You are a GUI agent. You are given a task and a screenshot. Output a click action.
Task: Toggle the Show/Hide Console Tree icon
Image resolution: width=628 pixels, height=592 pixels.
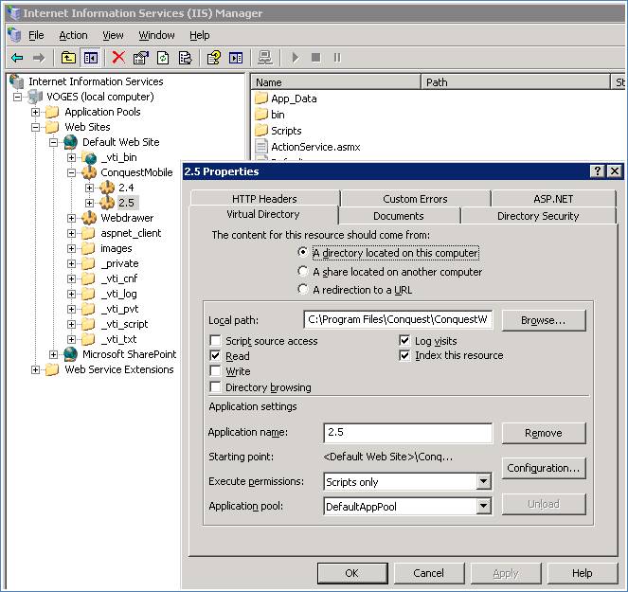click(x=91, y=58)
